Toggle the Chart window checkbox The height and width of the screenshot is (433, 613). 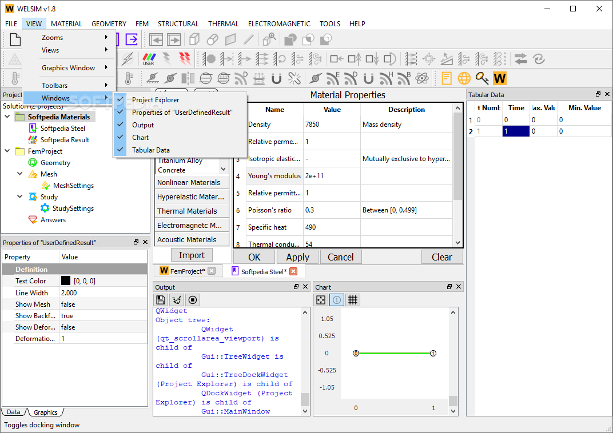[x=180, y=138]
